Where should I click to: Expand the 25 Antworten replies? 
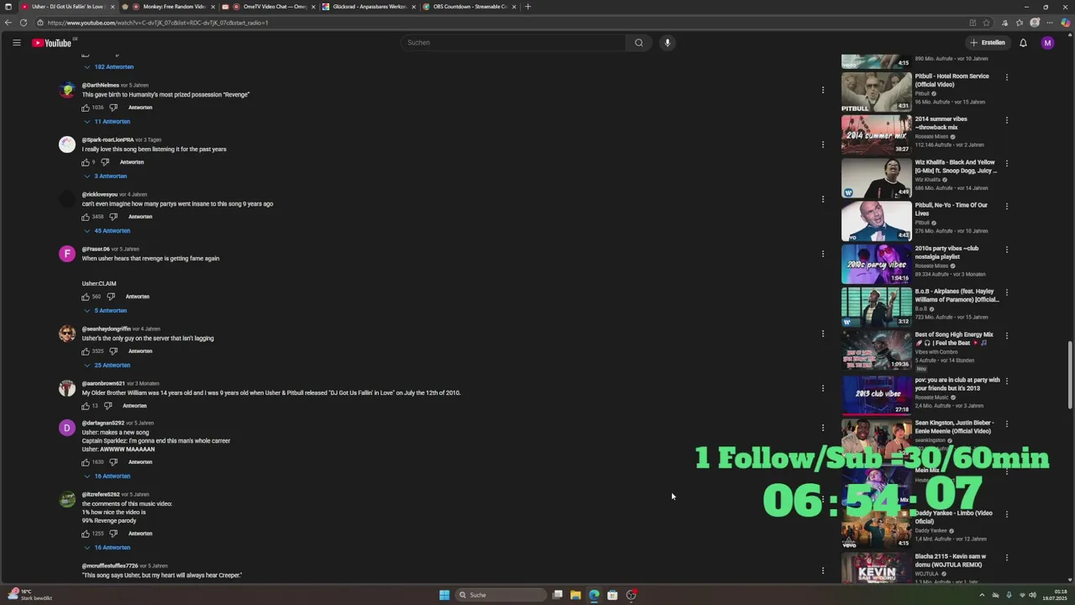(107, 366)
